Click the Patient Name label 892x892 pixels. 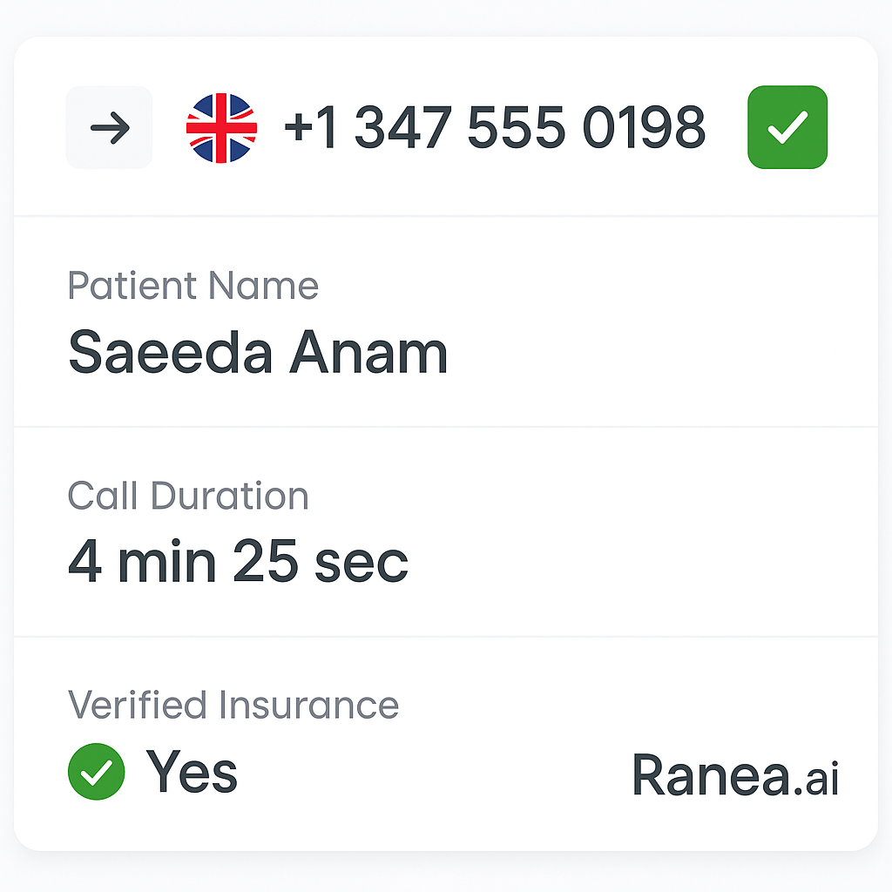tap(193, 286)
